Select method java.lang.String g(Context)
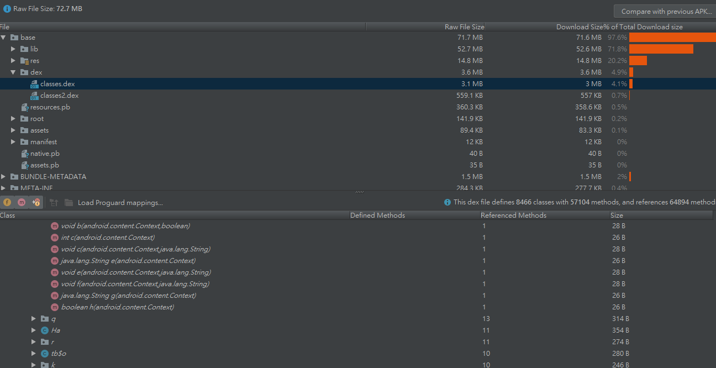This screenshot has width=716, height=368. point(128,296)
